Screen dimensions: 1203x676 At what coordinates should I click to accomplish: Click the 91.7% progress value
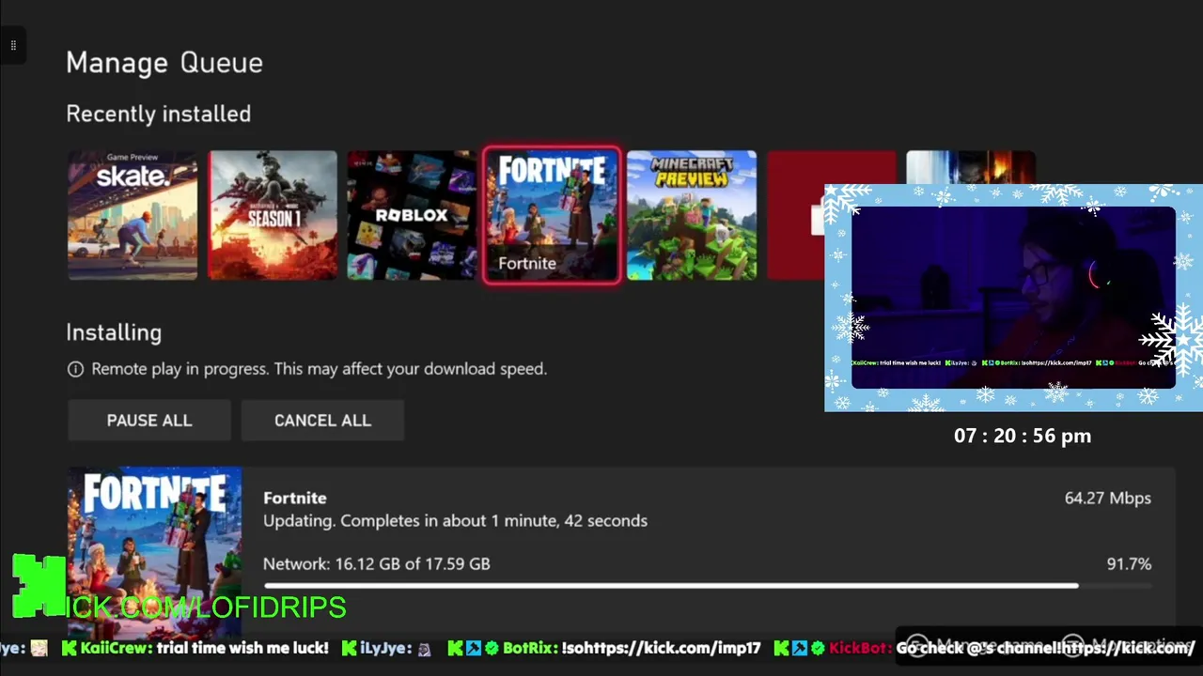pos(1129,563)
